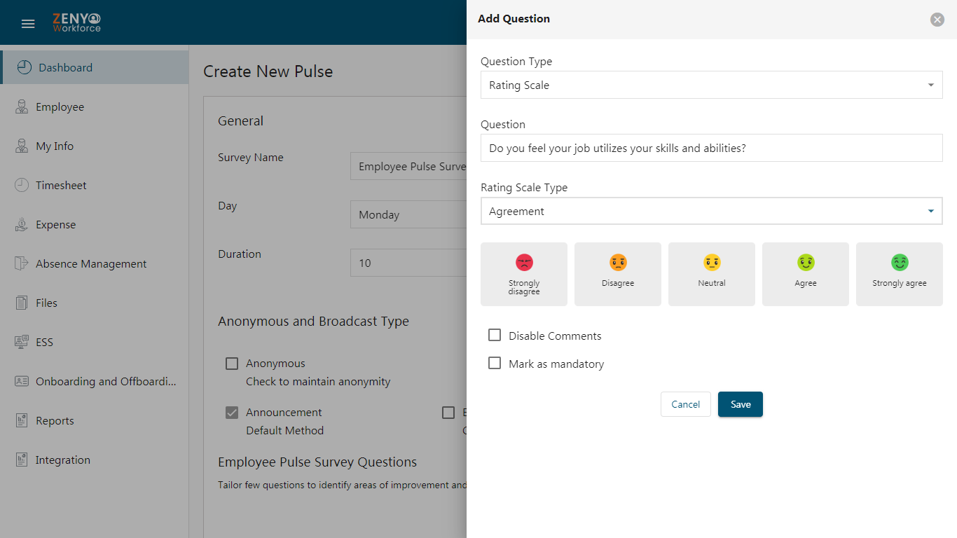Click the 'Check to maintain anonymity' text
Viewport: 957px width, 538px height.
[318, 382]
